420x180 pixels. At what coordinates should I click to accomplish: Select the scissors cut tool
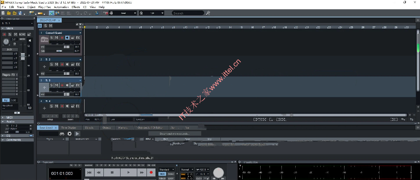57,13
